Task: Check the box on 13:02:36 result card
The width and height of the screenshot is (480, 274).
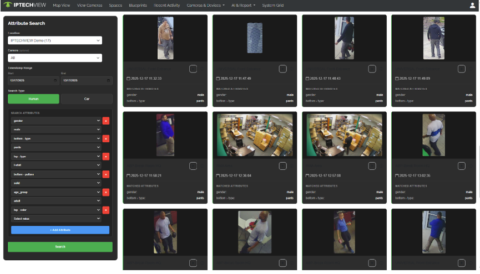Action: tap(461, 166)
